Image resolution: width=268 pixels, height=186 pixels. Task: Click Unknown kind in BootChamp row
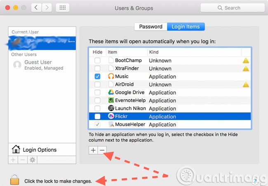click(160, 60)
